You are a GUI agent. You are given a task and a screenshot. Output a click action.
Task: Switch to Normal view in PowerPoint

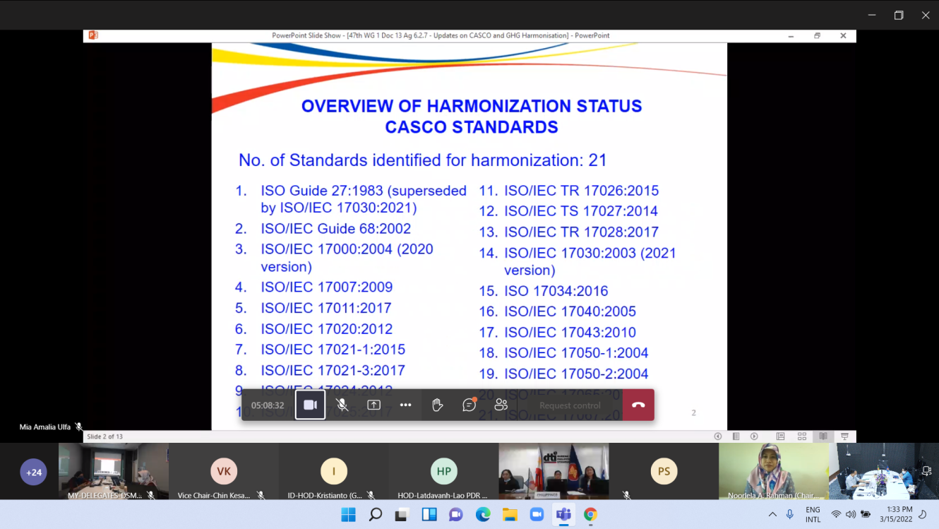tap(780, 436)
